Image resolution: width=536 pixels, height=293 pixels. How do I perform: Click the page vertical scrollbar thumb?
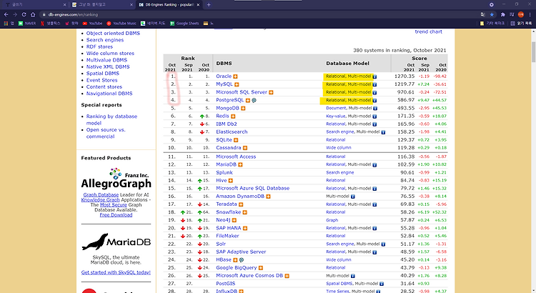pos(534,52)
